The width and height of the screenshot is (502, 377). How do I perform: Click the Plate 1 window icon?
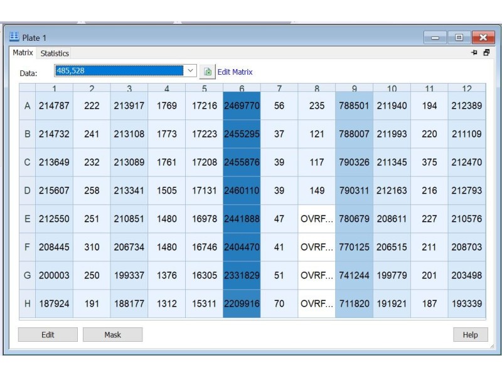[x=14, y=38]
